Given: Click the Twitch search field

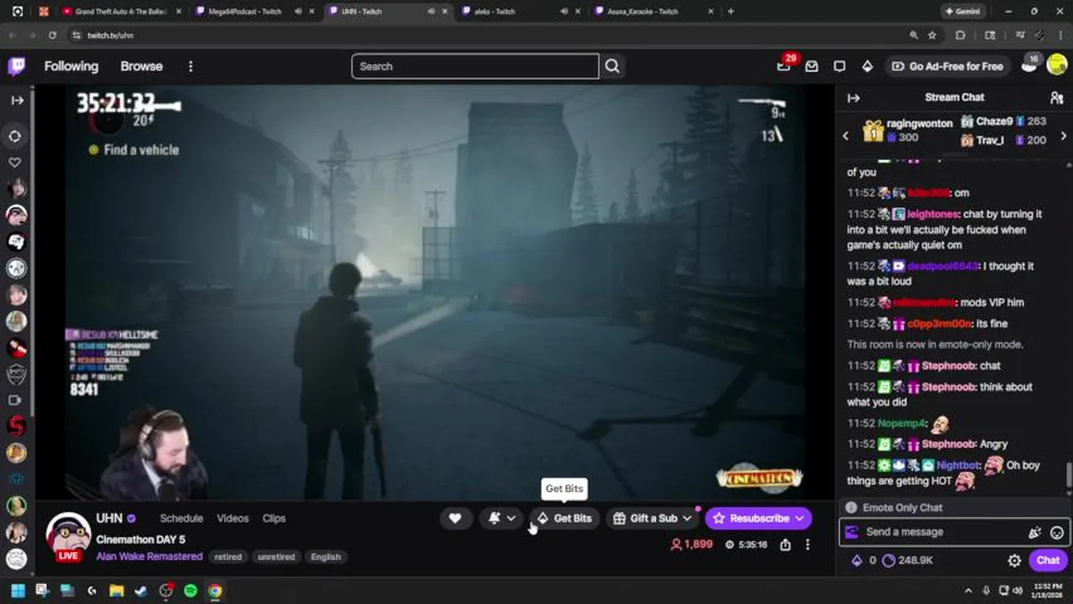Looking at the screenshot, I should pos(475,66).
